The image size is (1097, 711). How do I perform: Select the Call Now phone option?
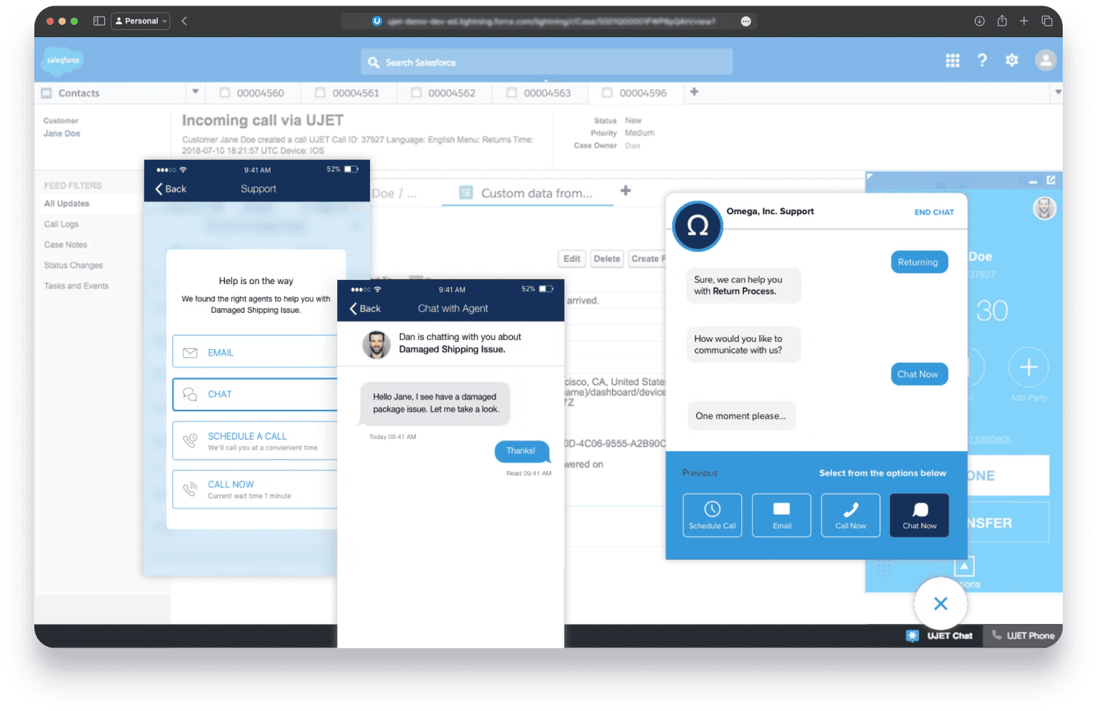(851, 515)
